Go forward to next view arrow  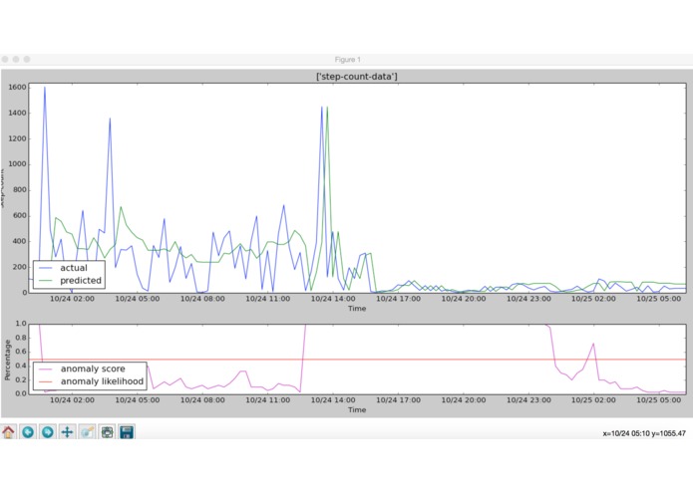[48, 432]
